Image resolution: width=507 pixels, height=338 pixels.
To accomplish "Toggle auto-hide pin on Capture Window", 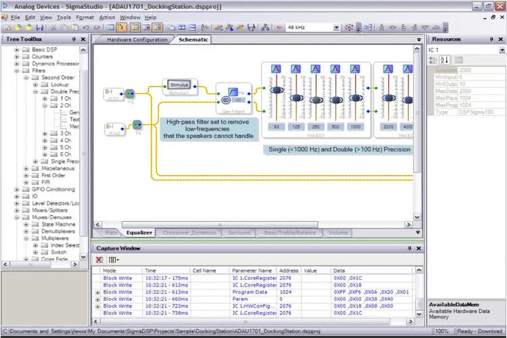I will 409,249.
